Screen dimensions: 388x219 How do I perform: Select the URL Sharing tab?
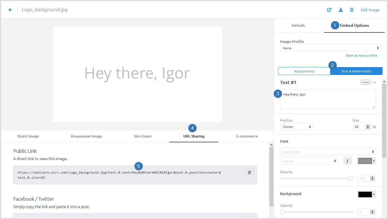point(194,136)
